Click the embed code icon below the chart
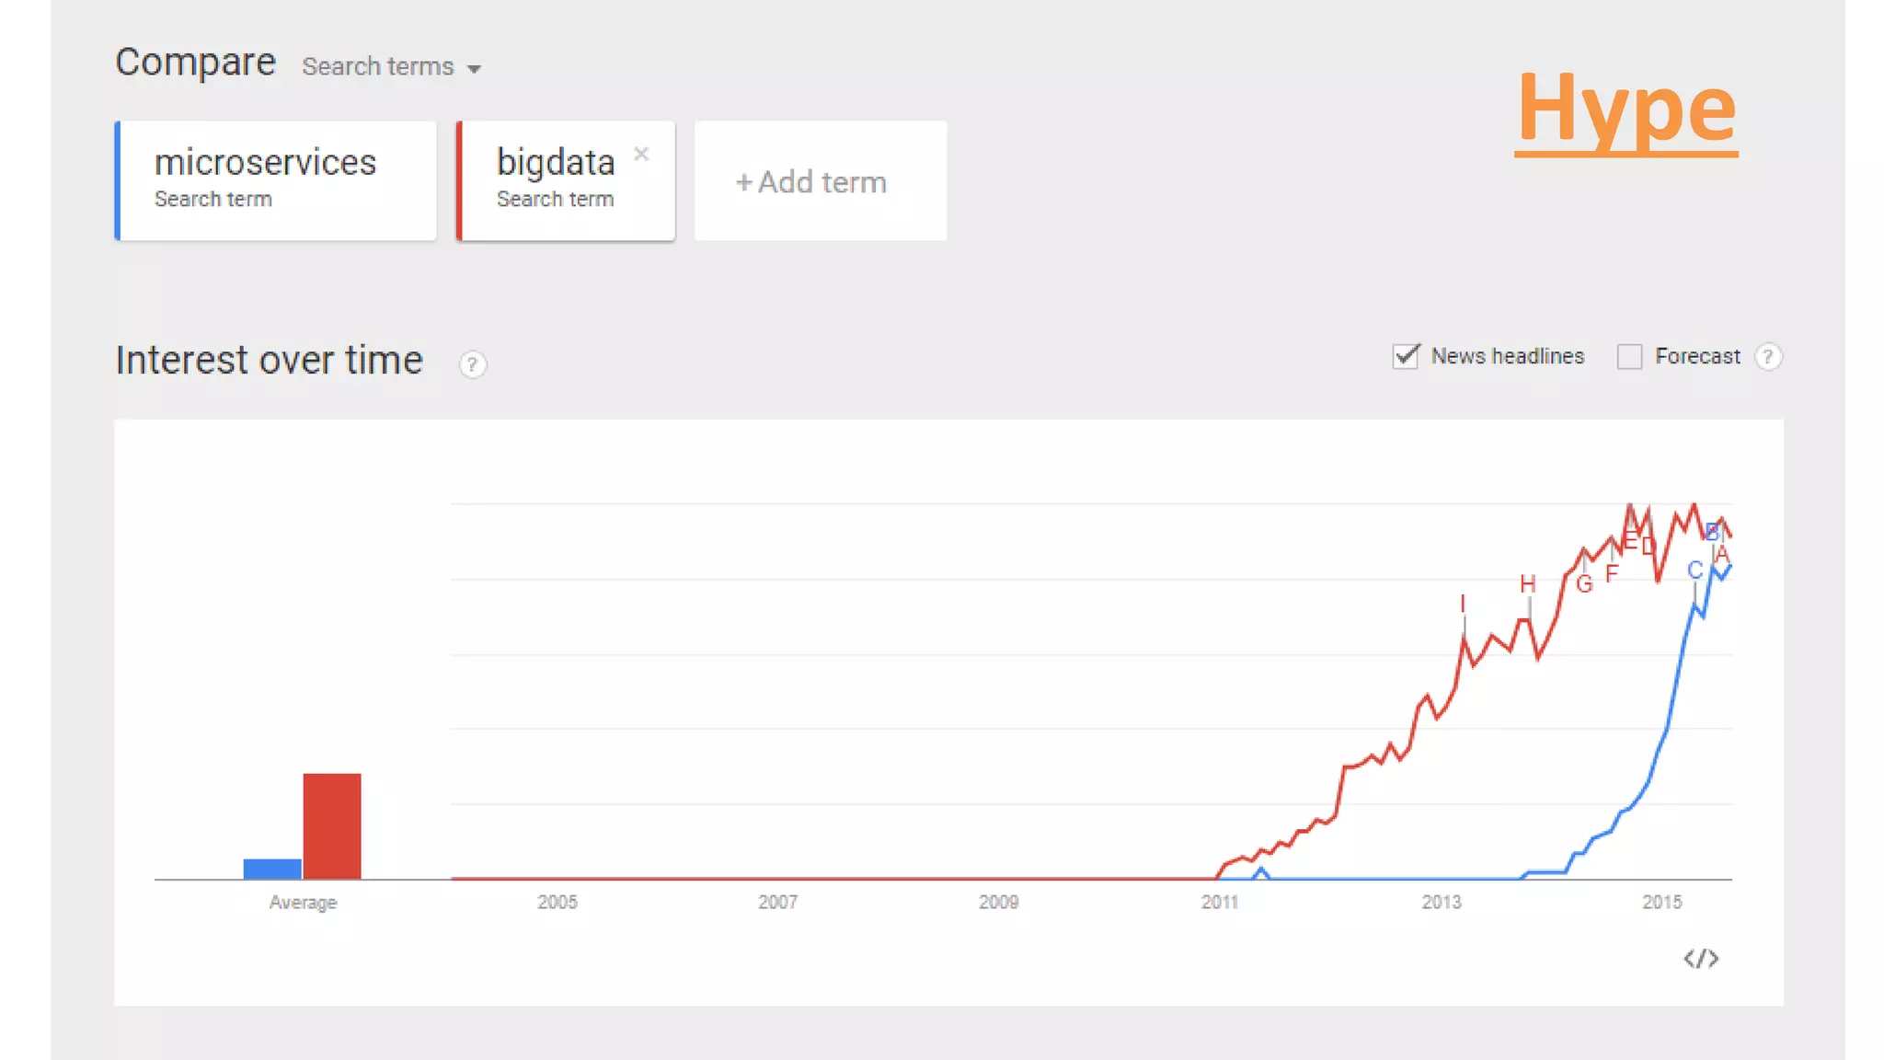The height and width of the screenshot is (1060, 1884). [x=1701, y=959]
